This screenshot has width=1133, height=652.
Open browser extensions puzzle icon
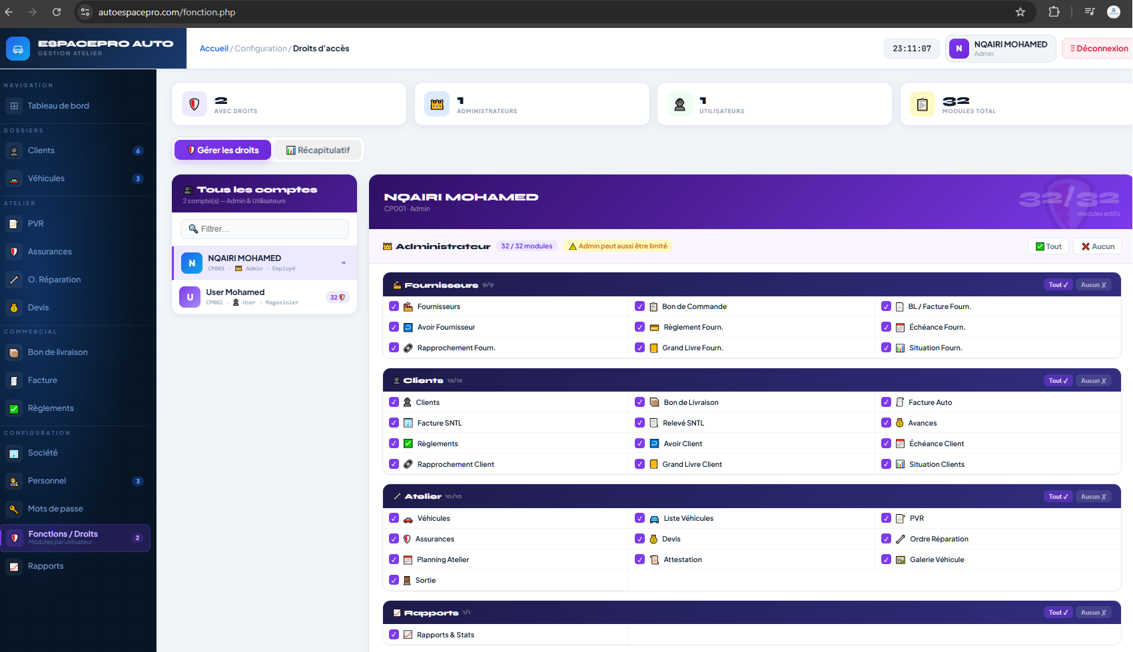1054,12
